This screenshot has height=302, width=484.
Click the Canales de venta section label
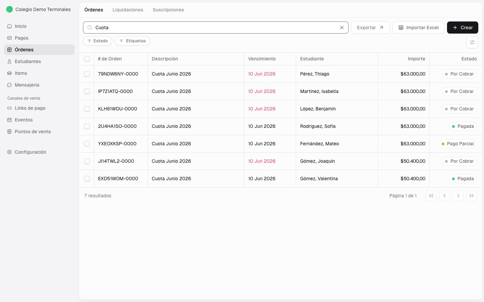(x=24, y=98)
